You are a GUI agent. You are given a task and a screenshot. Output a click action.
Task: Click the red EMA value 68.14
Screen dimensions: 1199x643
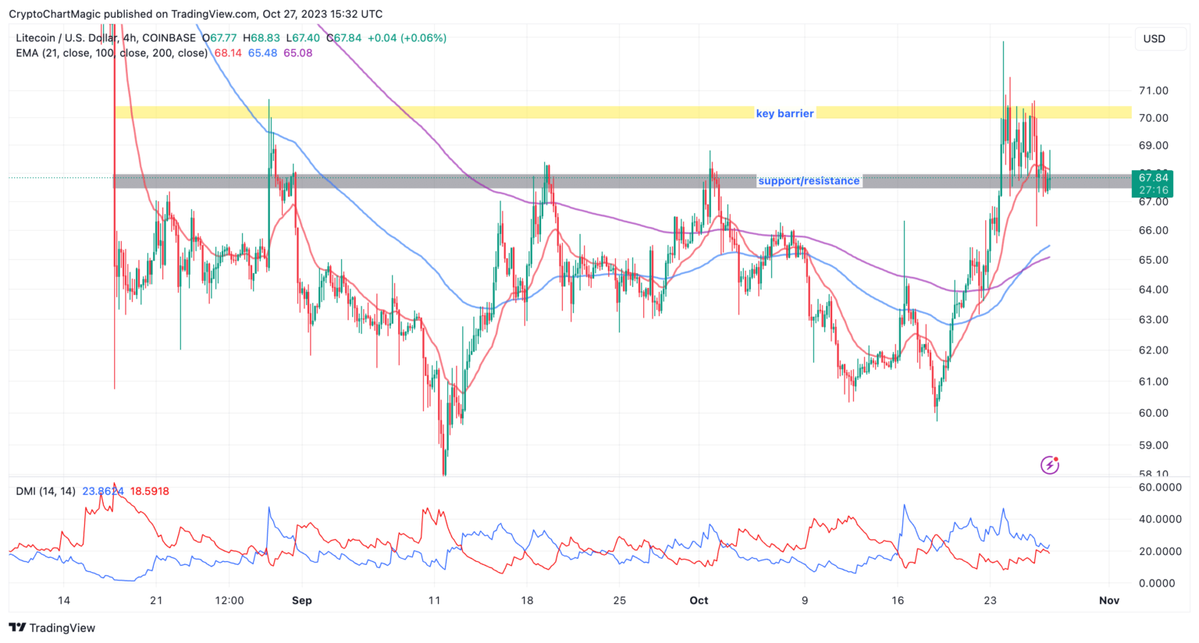pos(228,53)
